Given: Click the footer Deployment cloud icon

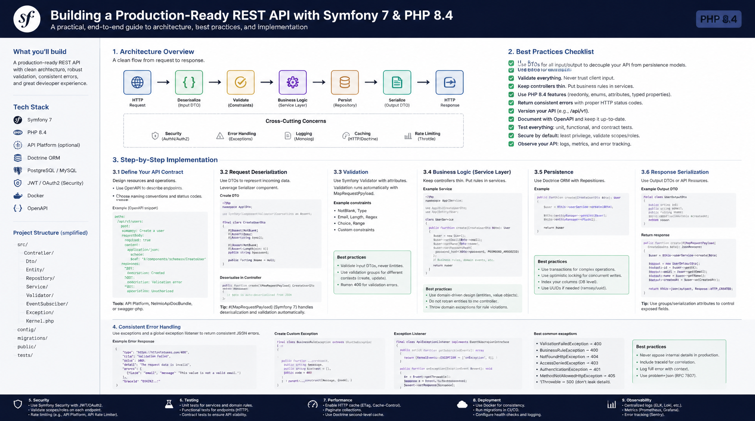Looking at the screenshot, I should pos(462,404).
